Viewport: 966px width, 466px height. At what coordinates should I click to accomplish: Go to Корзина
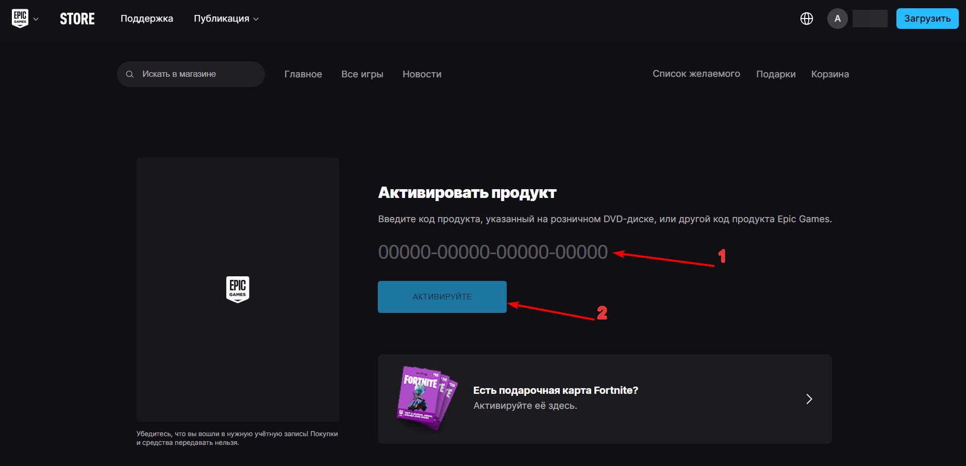[x=830, y=74]
